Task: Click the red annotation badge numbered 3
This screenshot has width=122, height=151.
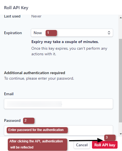Action: click(110, 137)
